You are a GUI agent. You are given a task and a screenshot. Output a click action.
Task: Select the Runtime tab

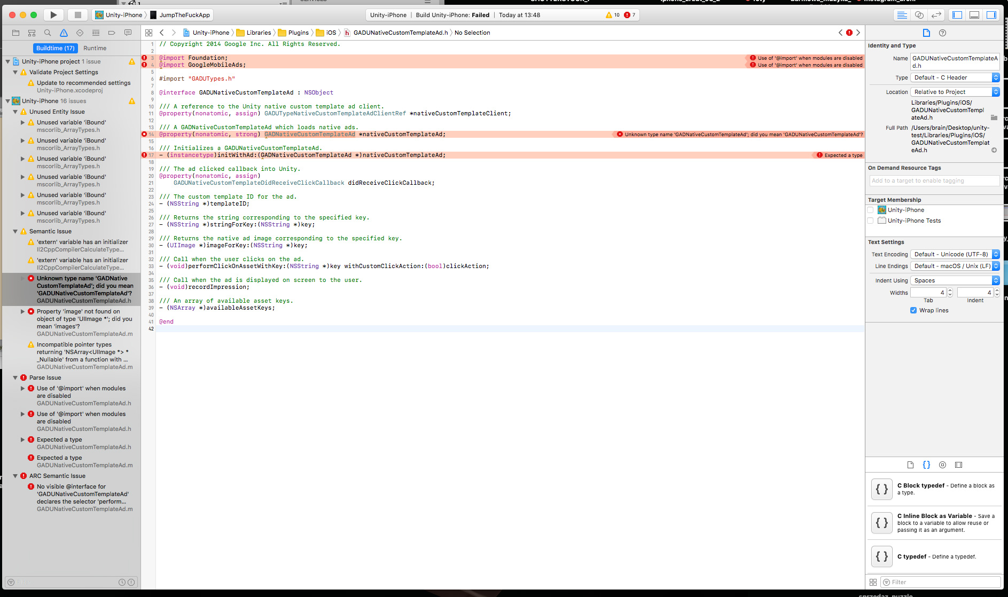[95, 48]
